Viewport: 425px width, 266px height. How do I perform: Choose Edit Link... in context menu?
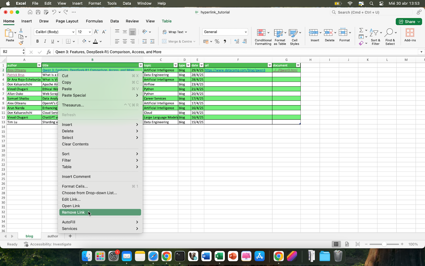[100, 199]
